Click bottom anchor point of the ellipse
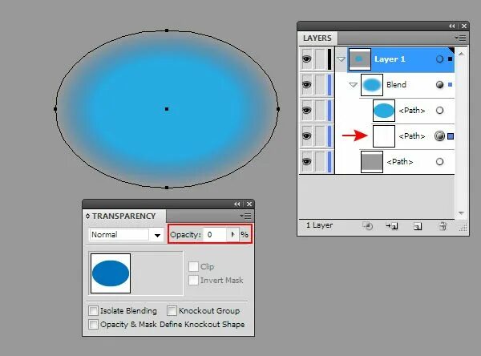The width and height of the screenshot is (481, 356). point(167,188)
